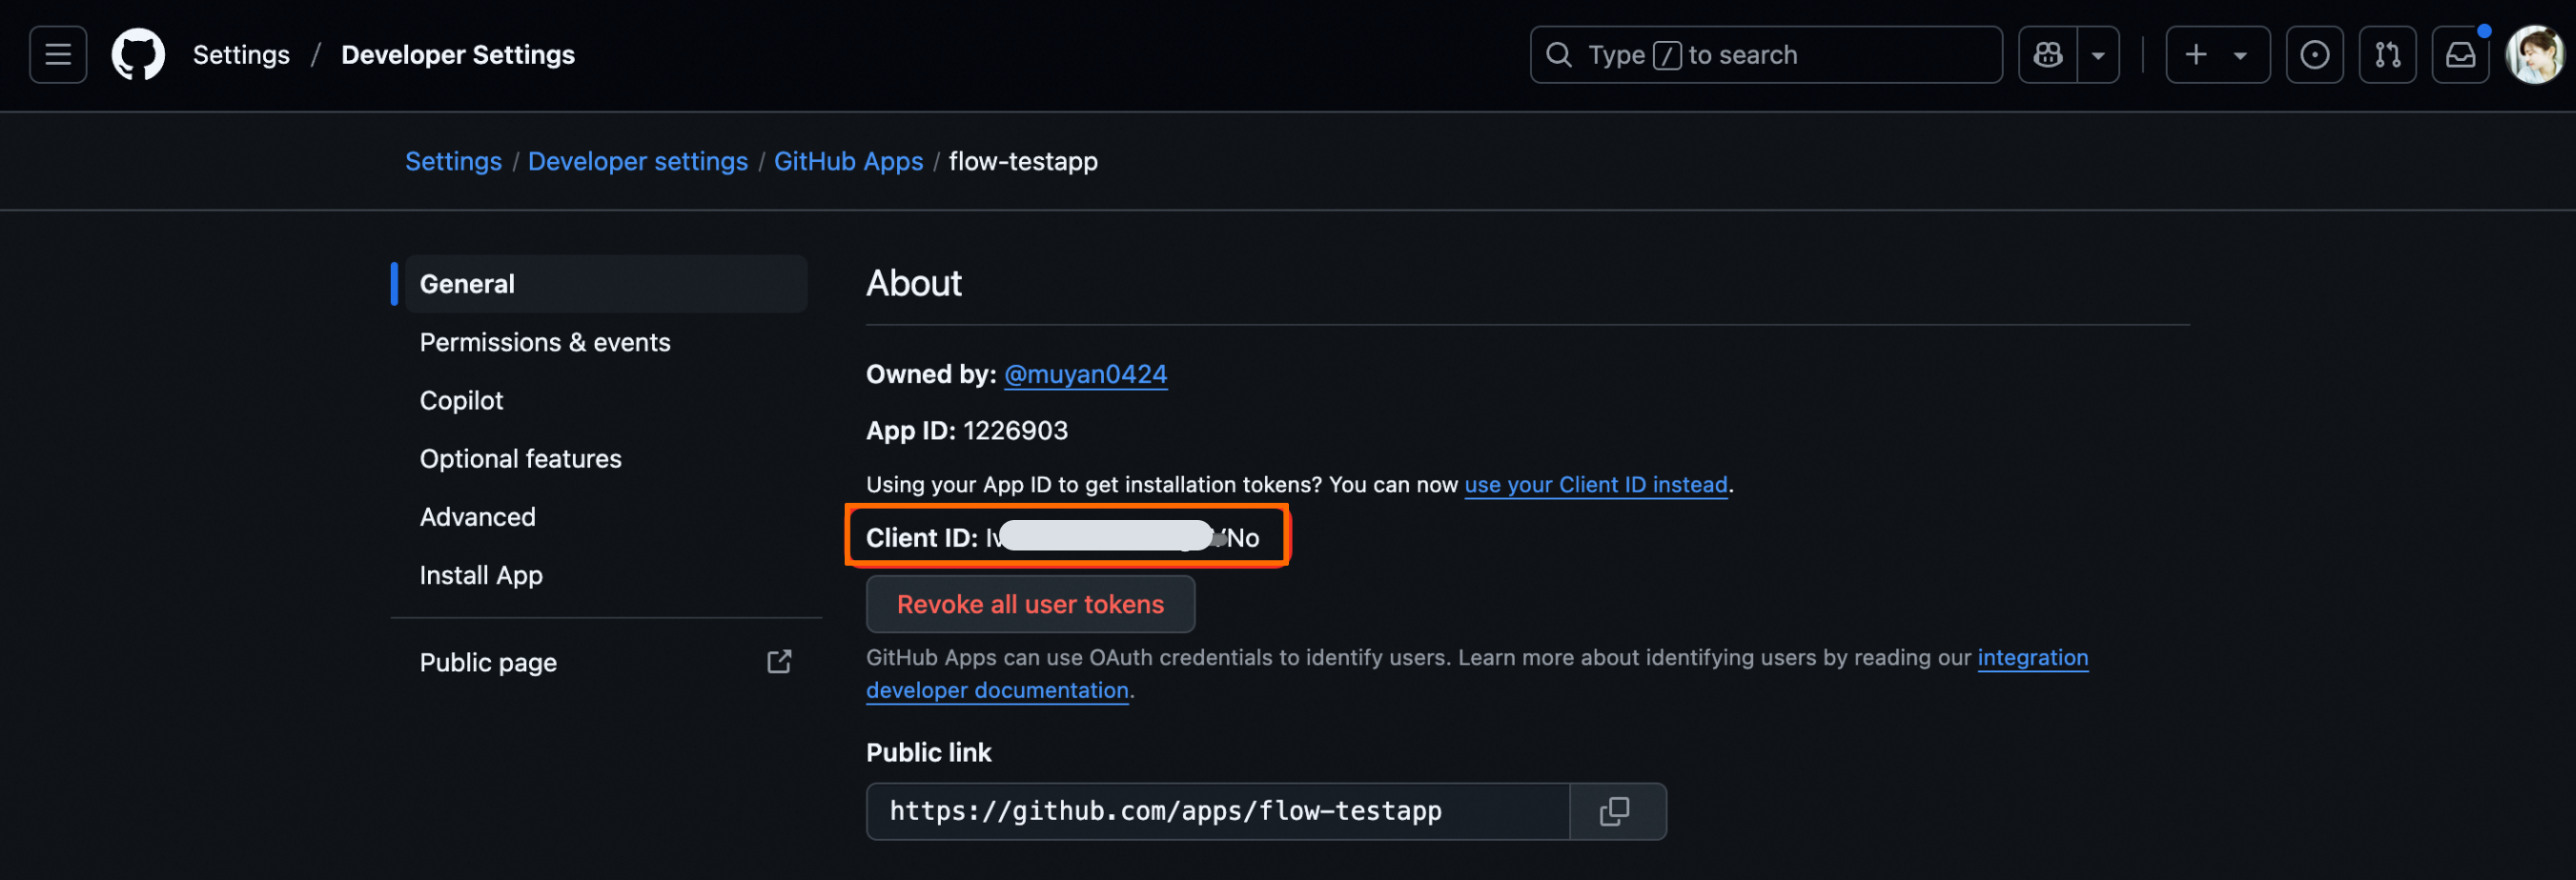The height and width of the screenshot is (880, 2576).
Task: Click the Type to search field
Action: pos(1765,55)
